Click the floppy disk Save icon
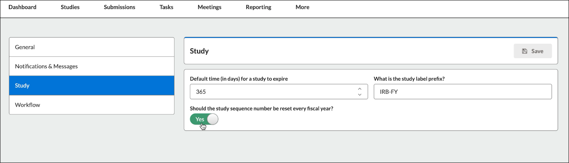The width and height of the screenshot is (569, 163). (x=525, y=51)
